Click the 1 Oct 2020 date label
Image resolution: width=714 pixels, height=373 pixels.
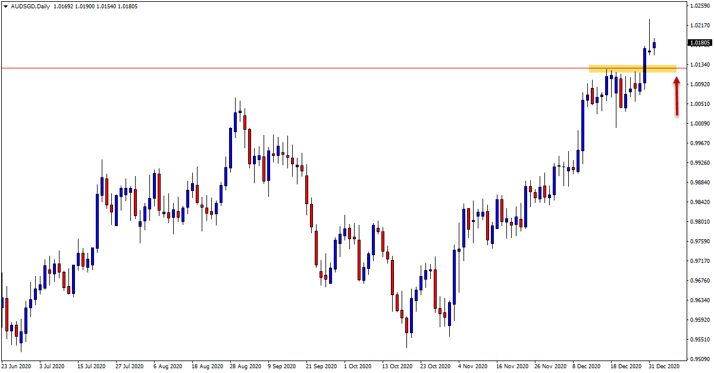click(x=357, y=366)
